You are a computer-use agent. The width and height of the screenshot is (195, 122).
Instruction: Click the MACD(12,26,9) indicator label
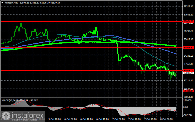click(x=10, y=100)
